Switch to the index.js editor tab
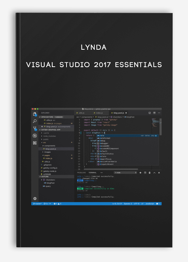This screenshot has height=262, width=188. coord(100,113)
